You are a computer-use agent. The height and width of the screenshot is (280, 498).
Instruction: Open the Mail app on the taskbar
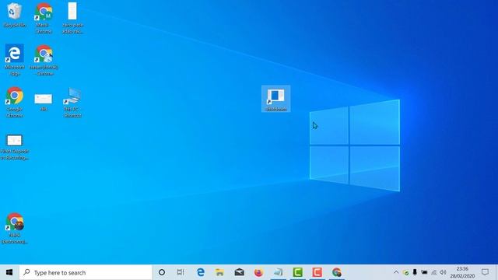click(x=239, y=272)
